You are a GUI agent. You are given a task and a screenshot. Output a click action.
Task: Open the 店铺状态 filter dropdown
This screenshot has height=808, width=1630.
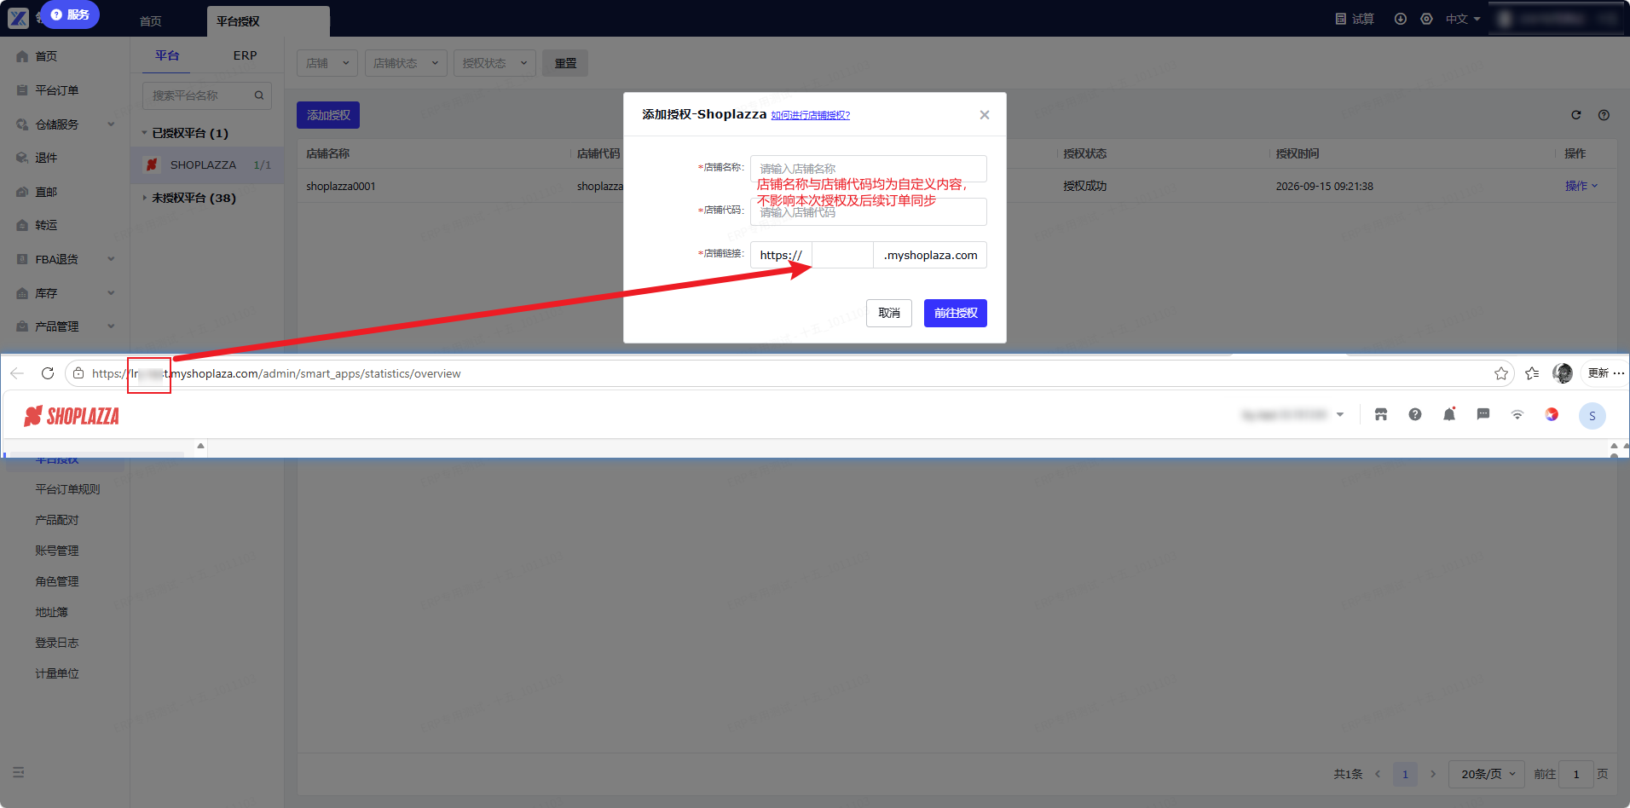coord(406,63)
